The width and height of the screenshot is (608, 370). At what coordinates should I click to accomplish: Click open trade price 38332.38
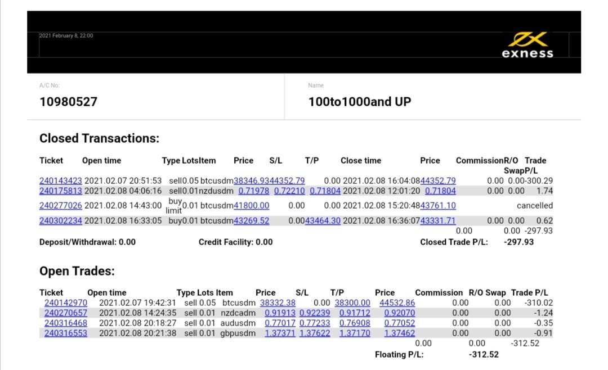pos(278,303)
